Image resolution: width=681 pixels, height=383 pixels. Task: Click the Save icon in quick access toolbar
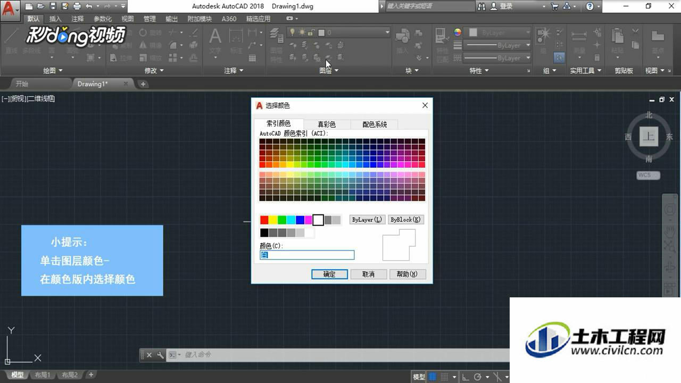53,6
